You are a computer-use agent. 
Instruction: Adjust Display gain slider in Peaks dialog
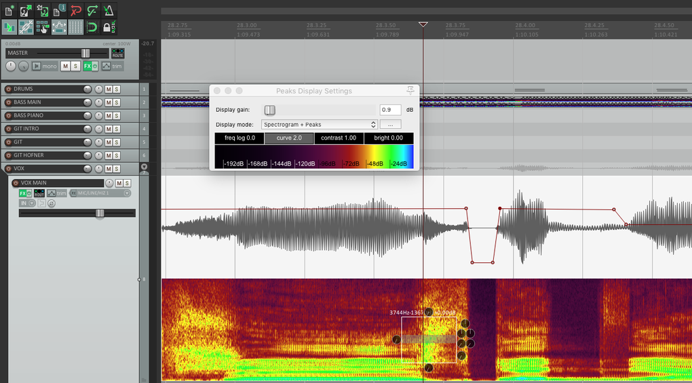(x=269, y=110)
